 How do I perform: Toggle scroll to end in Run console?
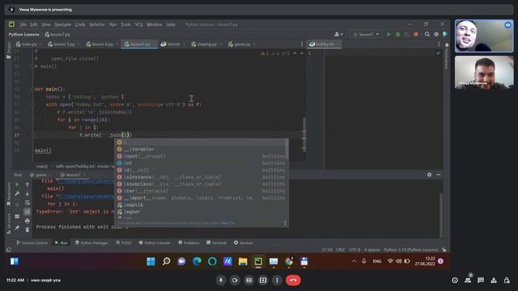[28, 212]
